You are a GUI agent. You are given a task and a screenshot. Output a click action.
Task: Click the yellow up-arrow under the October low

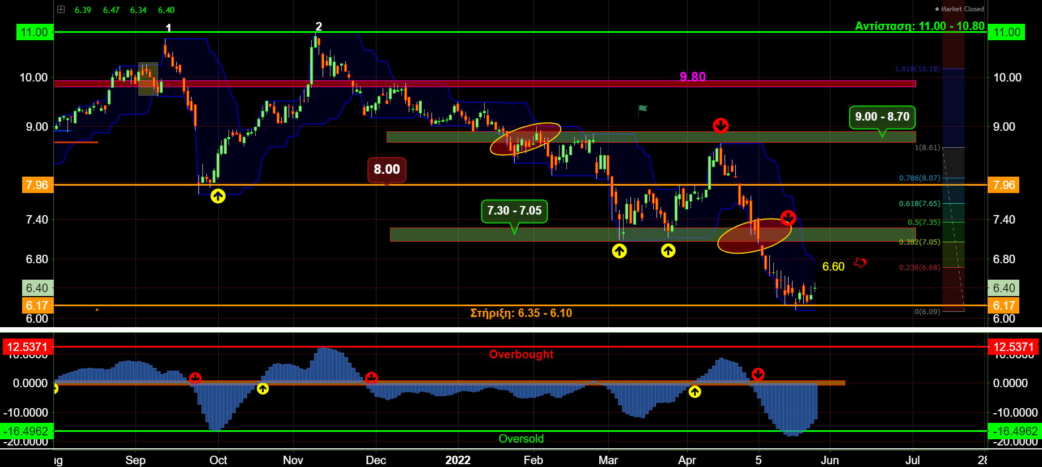[218, 196]
